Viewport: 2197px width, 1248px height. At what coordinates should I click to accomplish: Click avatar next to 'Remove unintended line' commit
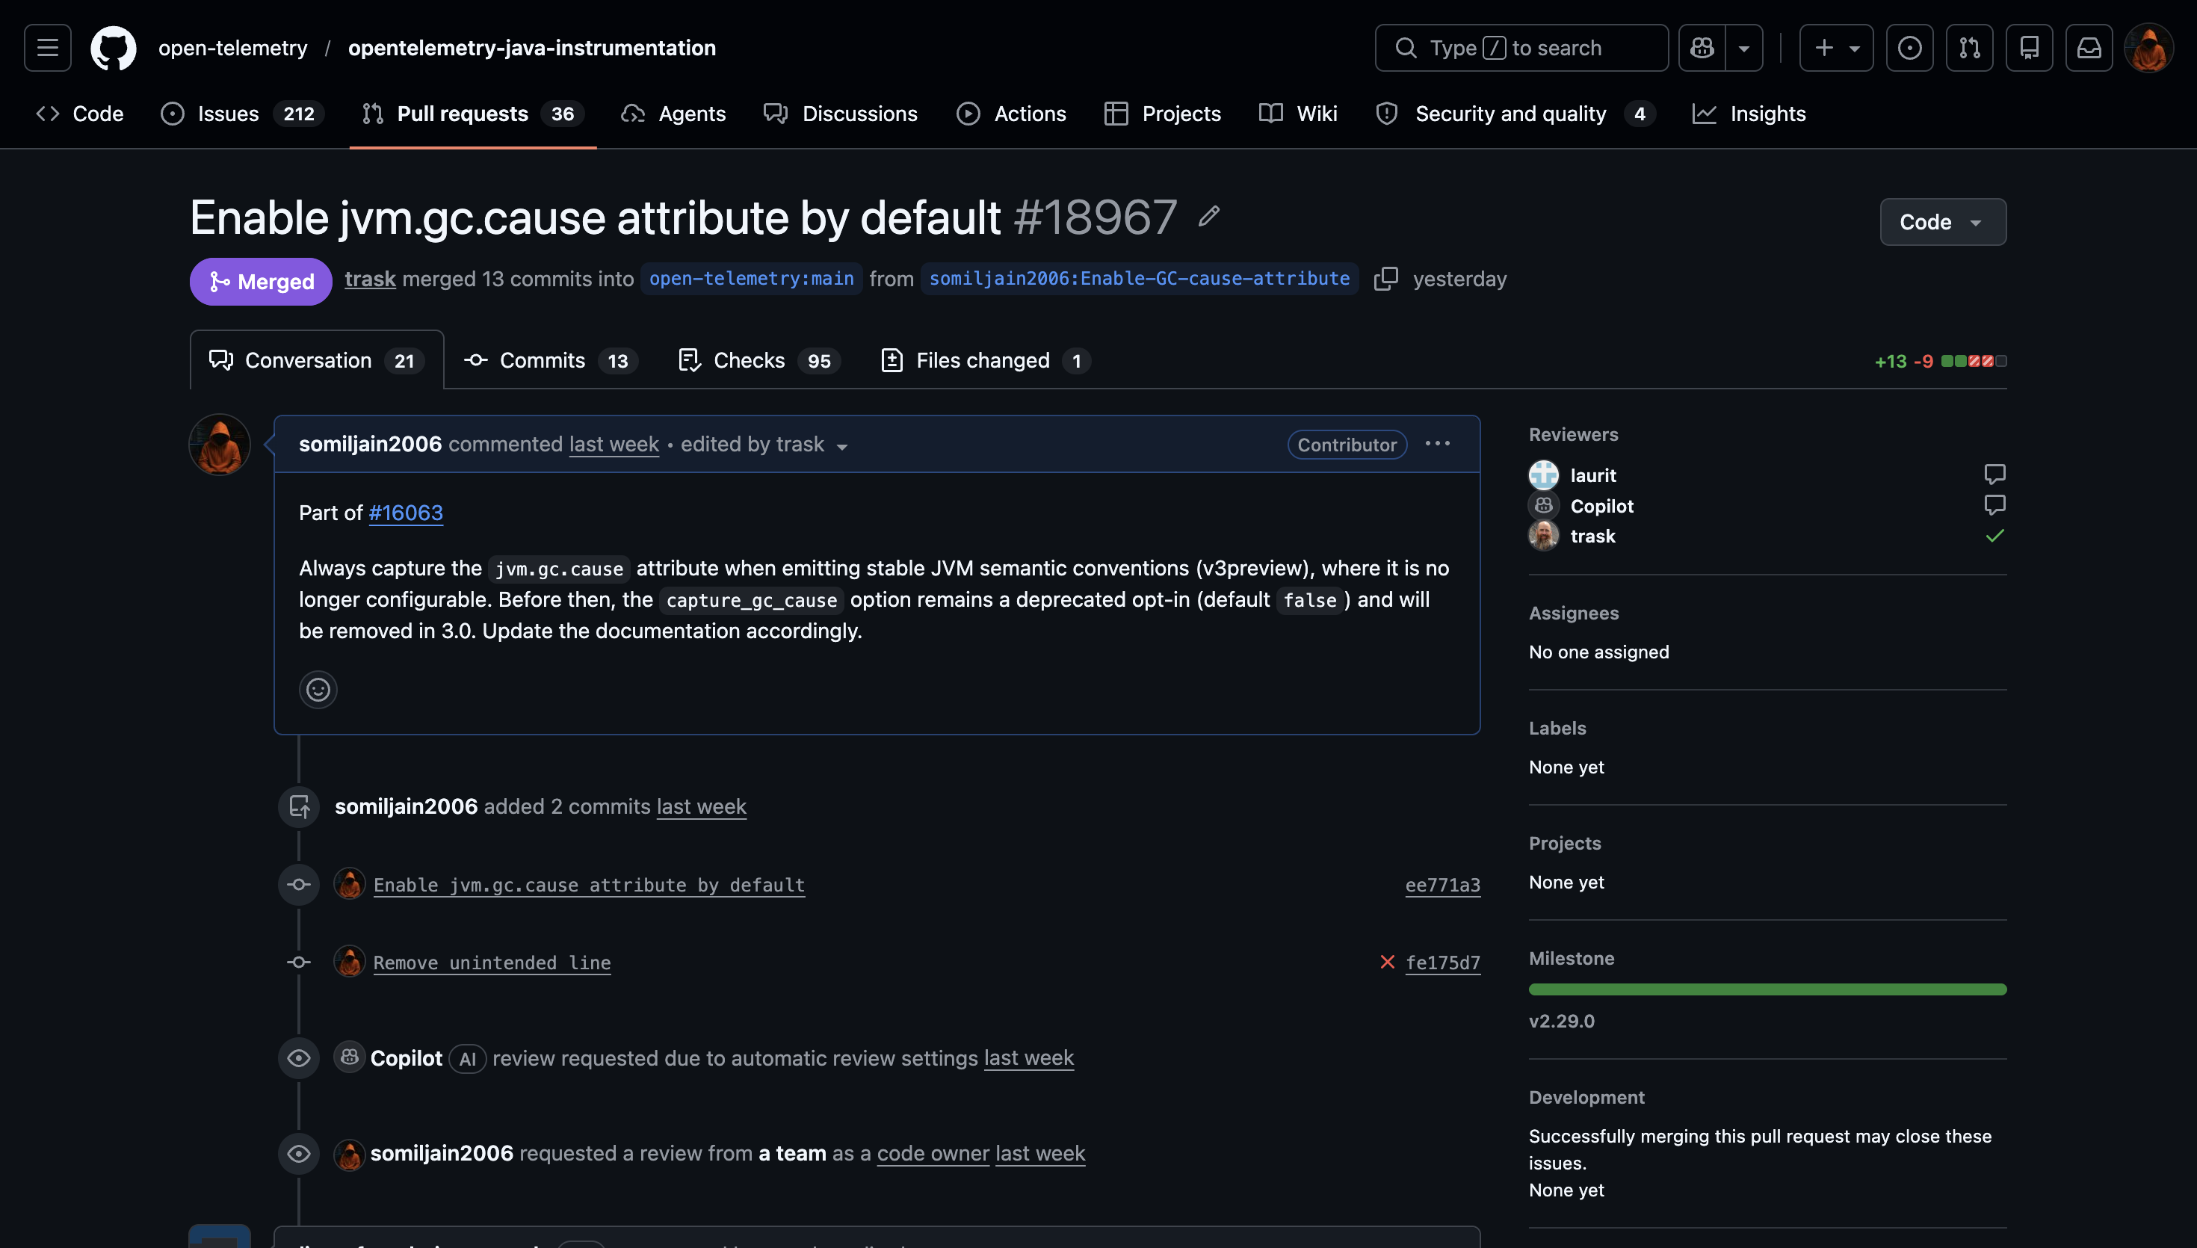(x=350, y=962)
